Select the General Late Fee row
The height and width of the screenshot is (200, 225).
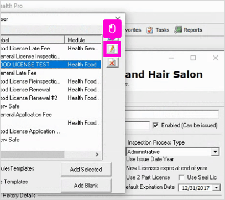coord(51,73)
